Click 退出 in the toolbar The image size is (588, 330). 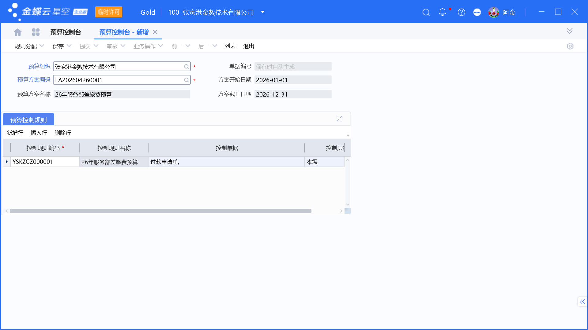point(249,46)
